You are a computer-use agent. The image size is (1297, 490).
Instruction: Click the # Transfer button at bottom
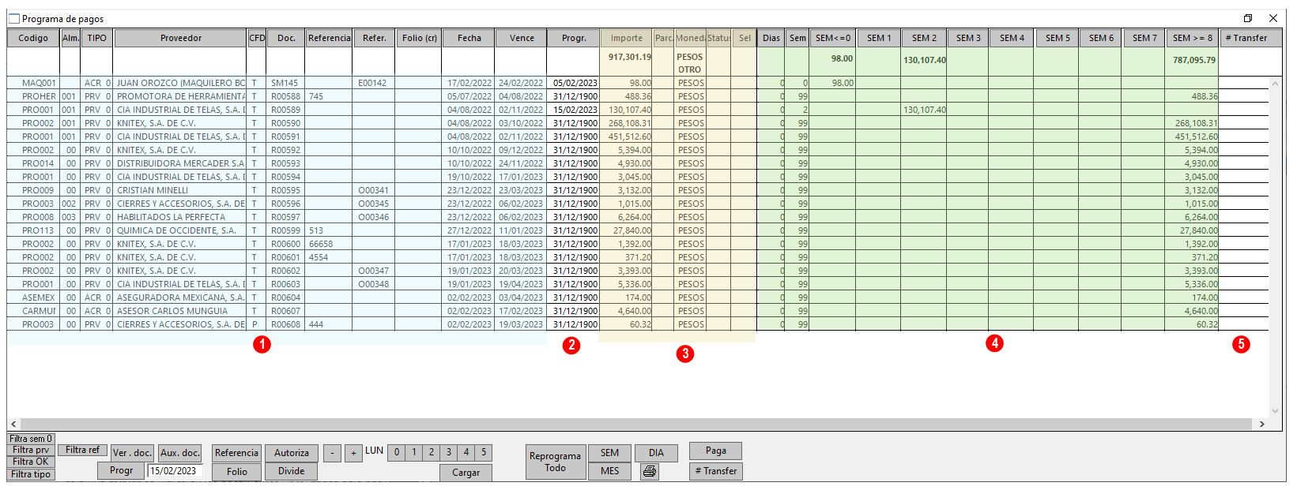(x=715, y=471)
